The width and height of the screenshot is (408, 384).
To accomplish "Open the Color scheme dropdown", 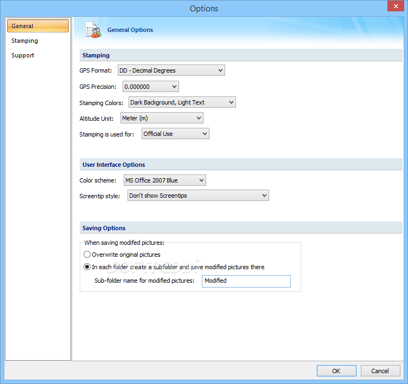I will click(x=165, y=180).
